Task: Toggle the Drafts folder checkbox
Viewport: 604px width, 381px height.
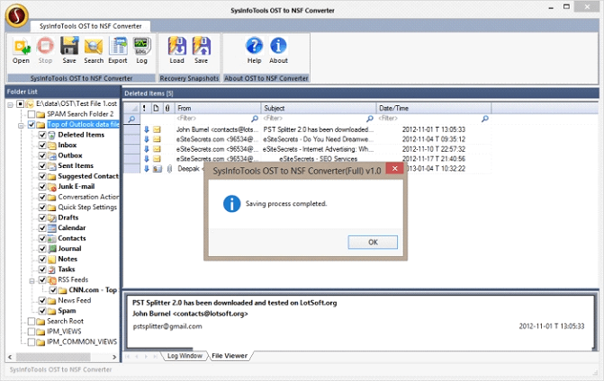Action: click(42, 217)
